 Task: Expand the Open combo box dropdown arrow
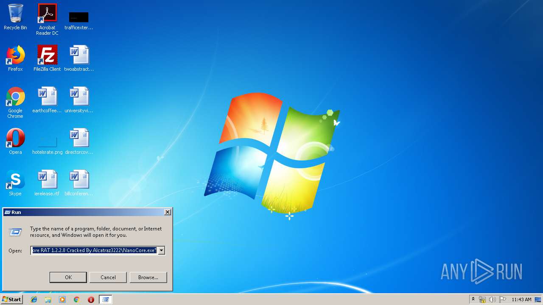click(x=161, y=251)
